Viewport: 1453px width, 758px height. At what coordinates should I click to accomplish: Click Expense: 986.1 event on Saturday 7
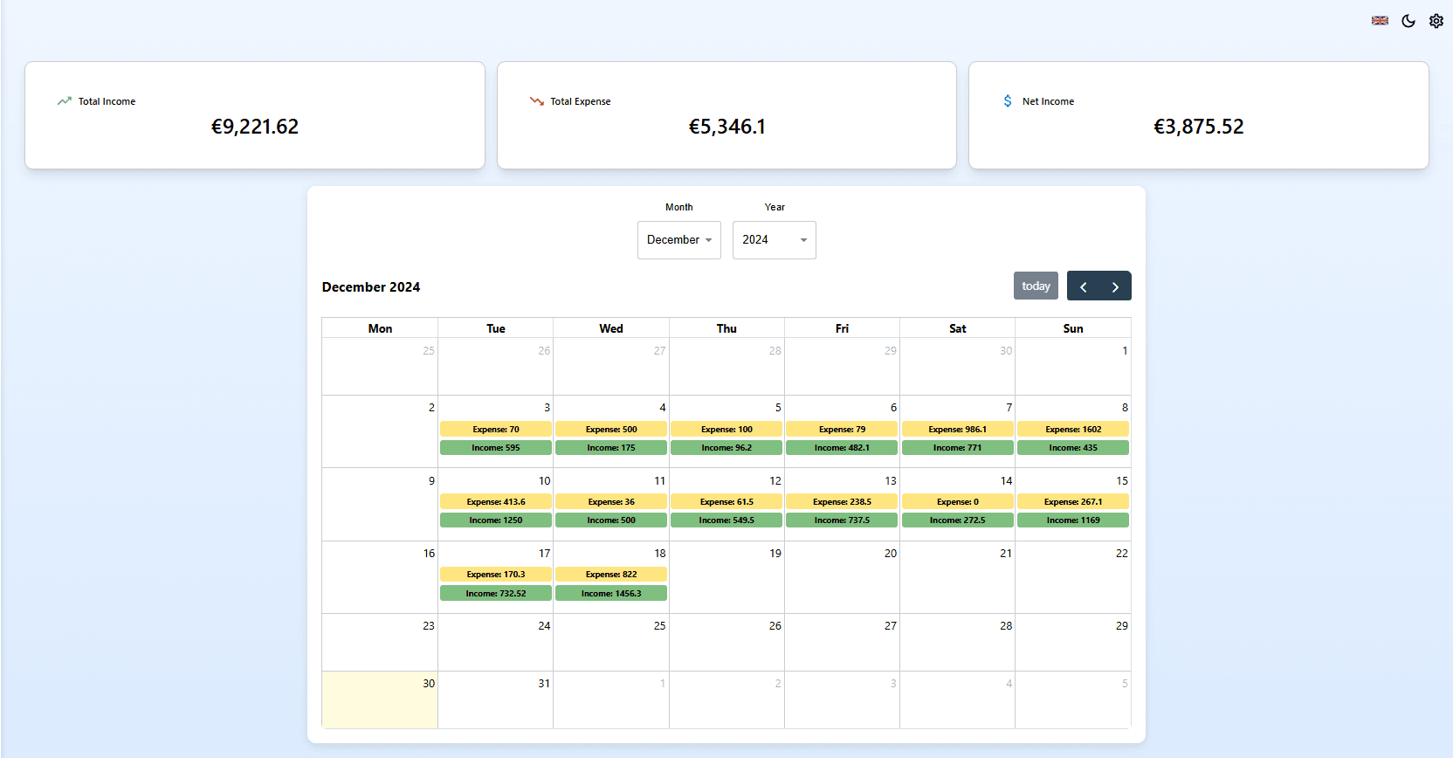click(957, 430)
